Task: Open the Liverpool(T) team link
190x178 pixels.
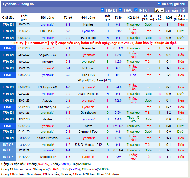Action: click(47, 157)
